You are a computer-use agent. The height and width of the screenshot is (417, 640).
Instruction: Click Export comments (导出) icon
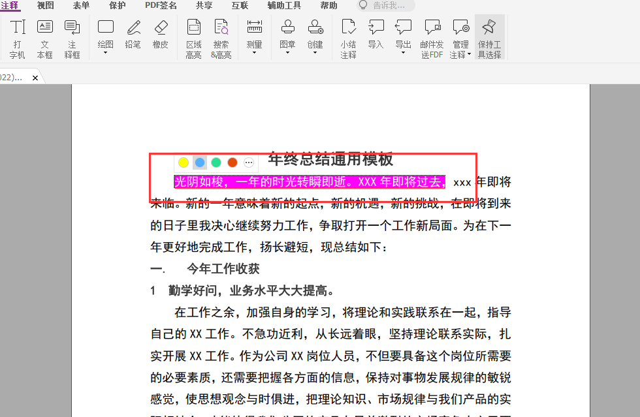point(404,27)
